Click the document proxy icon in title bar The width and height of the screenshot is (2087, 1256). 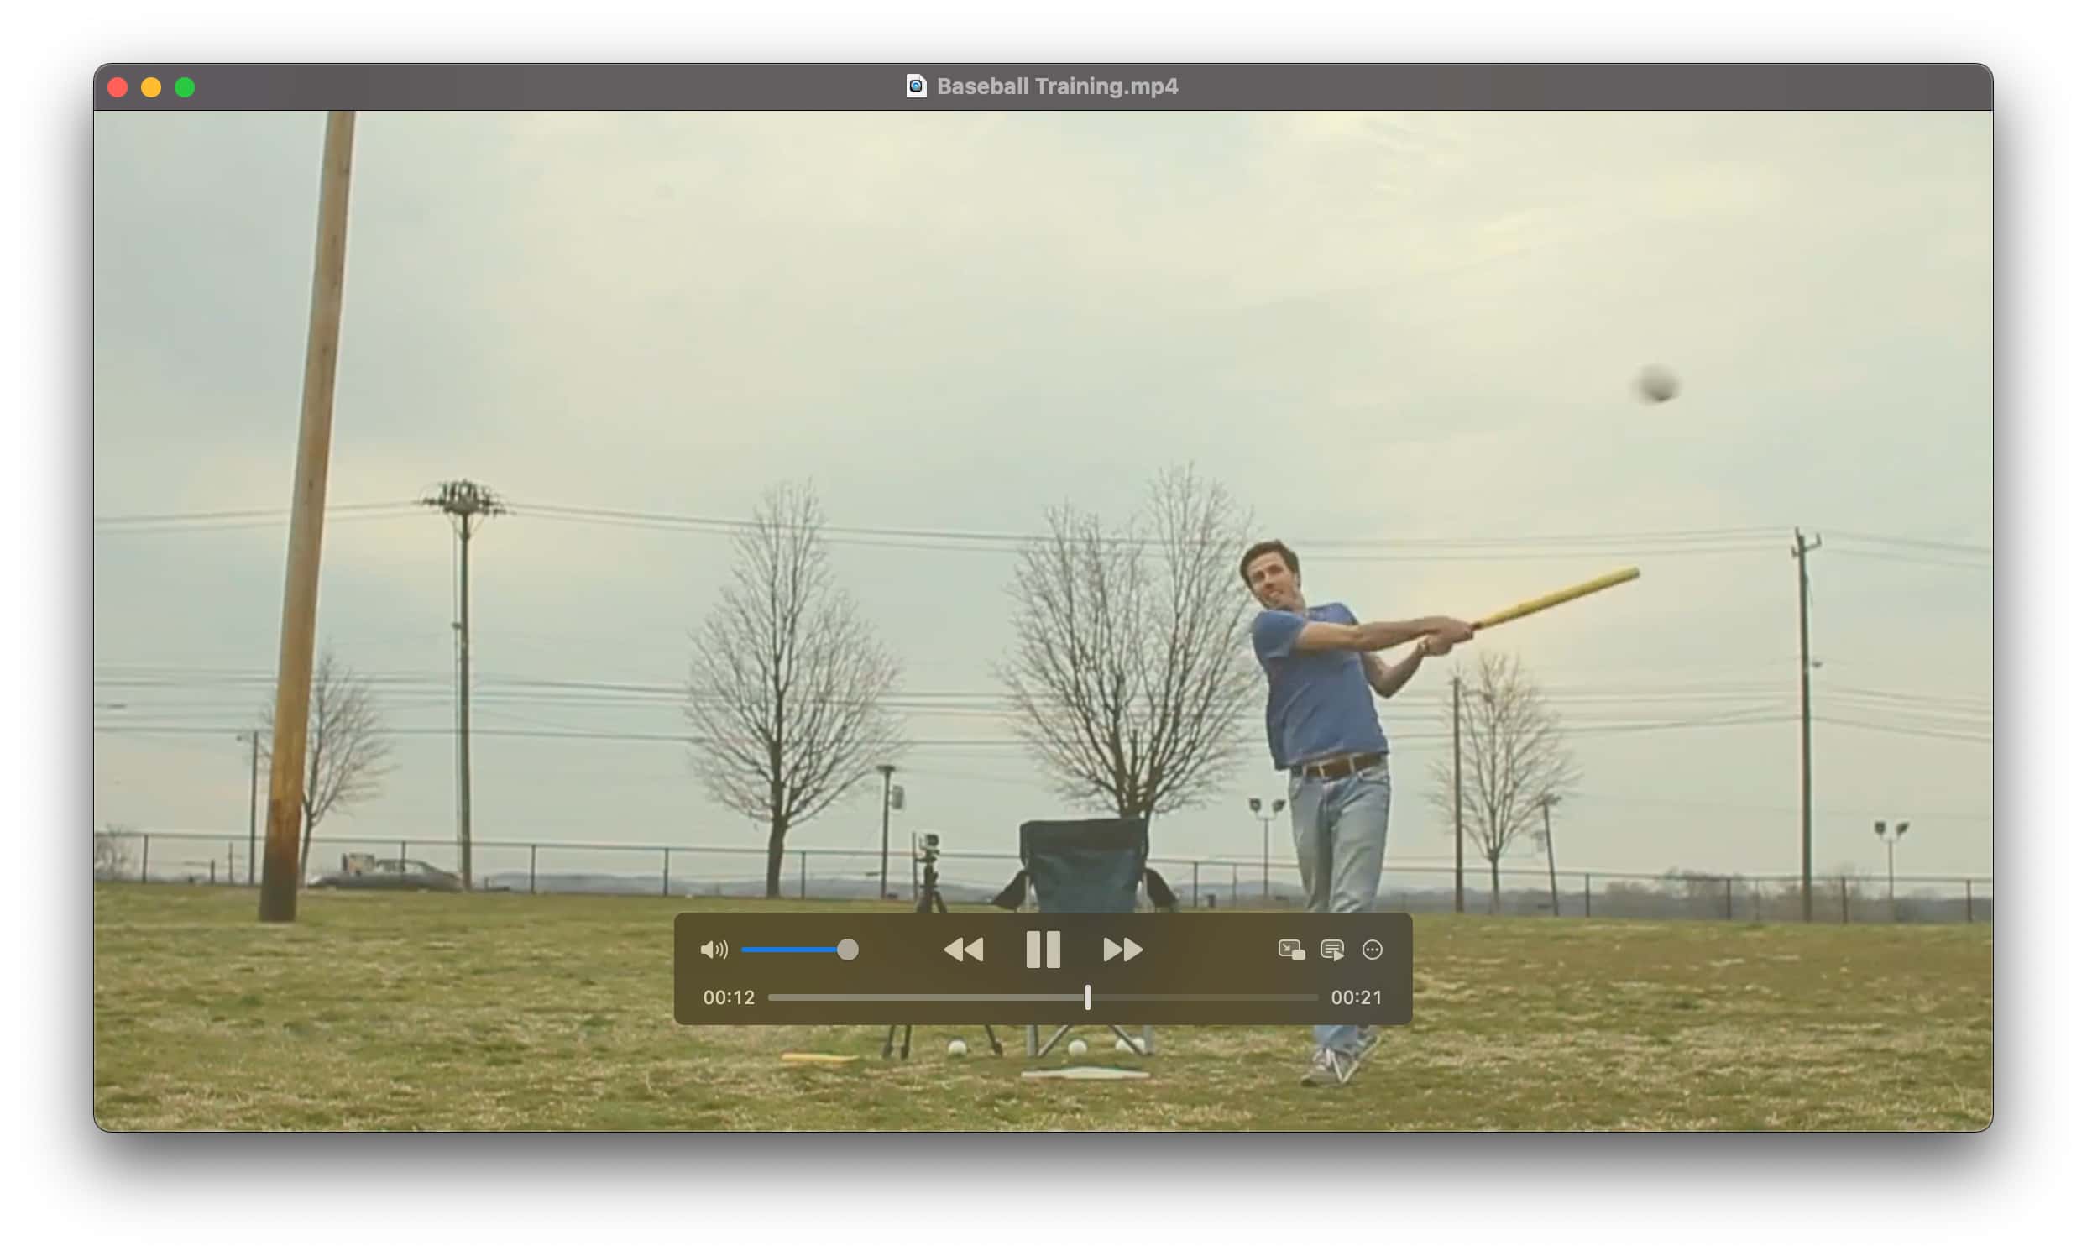pos(916,86)
